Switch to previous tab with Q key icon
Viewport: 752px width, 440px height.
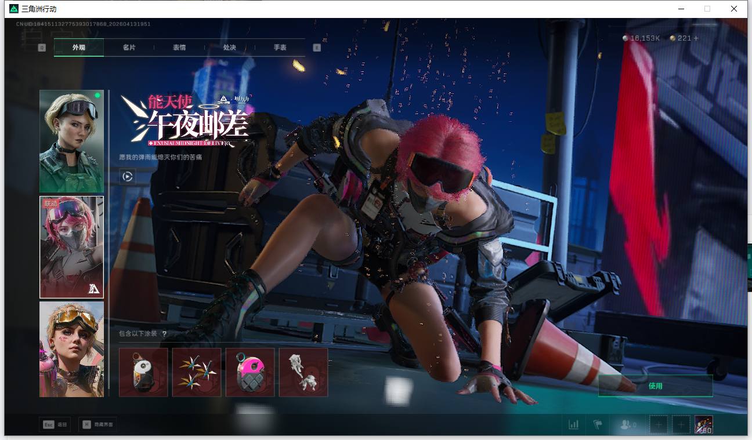[42, 48]
